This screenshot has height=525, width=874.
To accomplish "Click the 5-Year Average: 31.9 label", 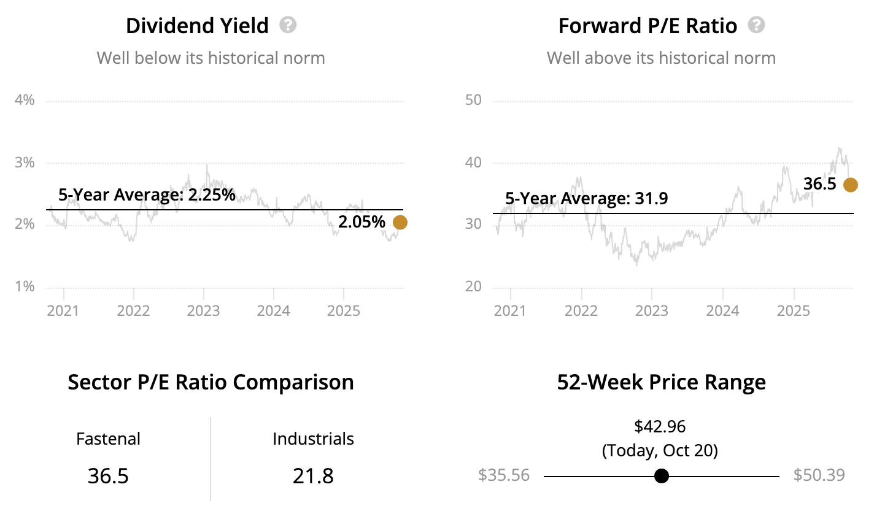I will 586,199.
